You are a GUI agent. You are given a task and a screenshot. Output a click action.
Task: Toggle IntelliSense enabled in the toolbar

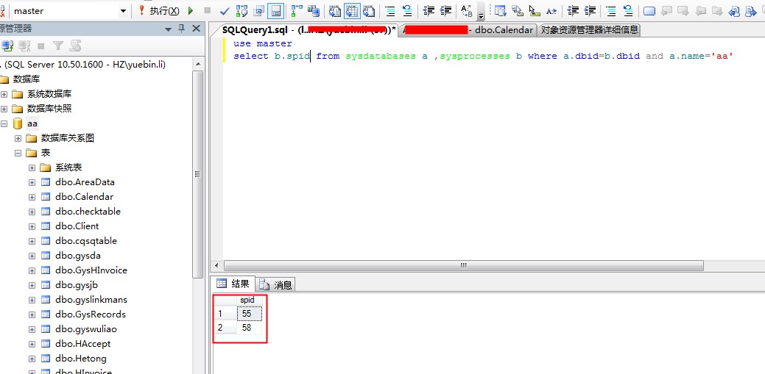click(x=275, y=11)
